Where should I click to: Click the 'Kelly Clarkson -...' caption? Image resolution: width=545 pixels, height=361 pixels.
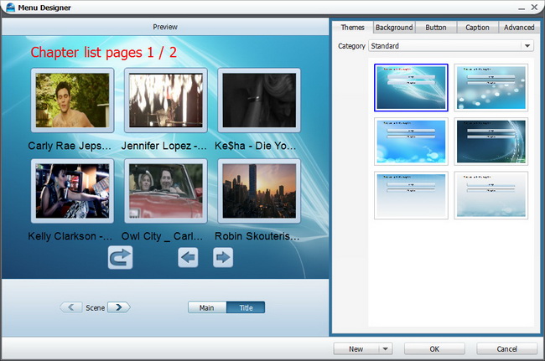[70, 236]
